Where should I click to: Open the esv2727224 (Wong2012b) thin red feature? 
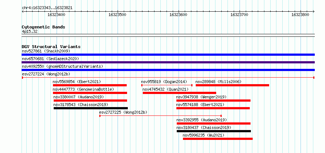[168, 78]
